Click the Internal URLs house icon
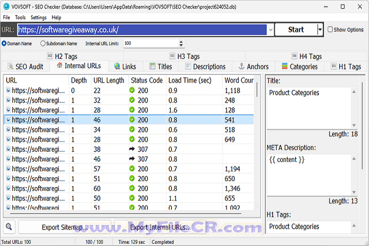The image size is (369, 246). point(59,65)
